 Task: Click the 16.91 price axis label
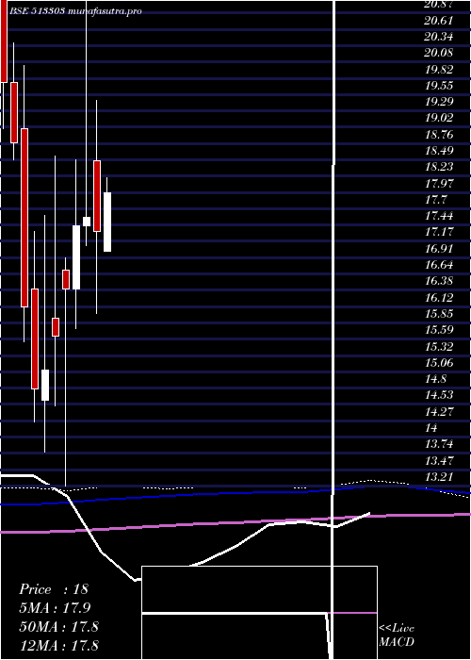point(439,249)
